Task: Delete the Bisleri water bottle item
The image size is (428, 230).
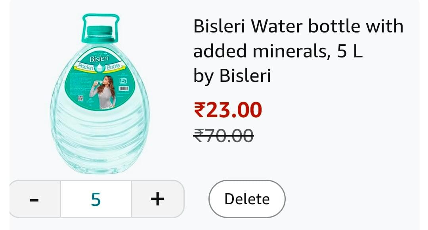Action: [246, 199]
